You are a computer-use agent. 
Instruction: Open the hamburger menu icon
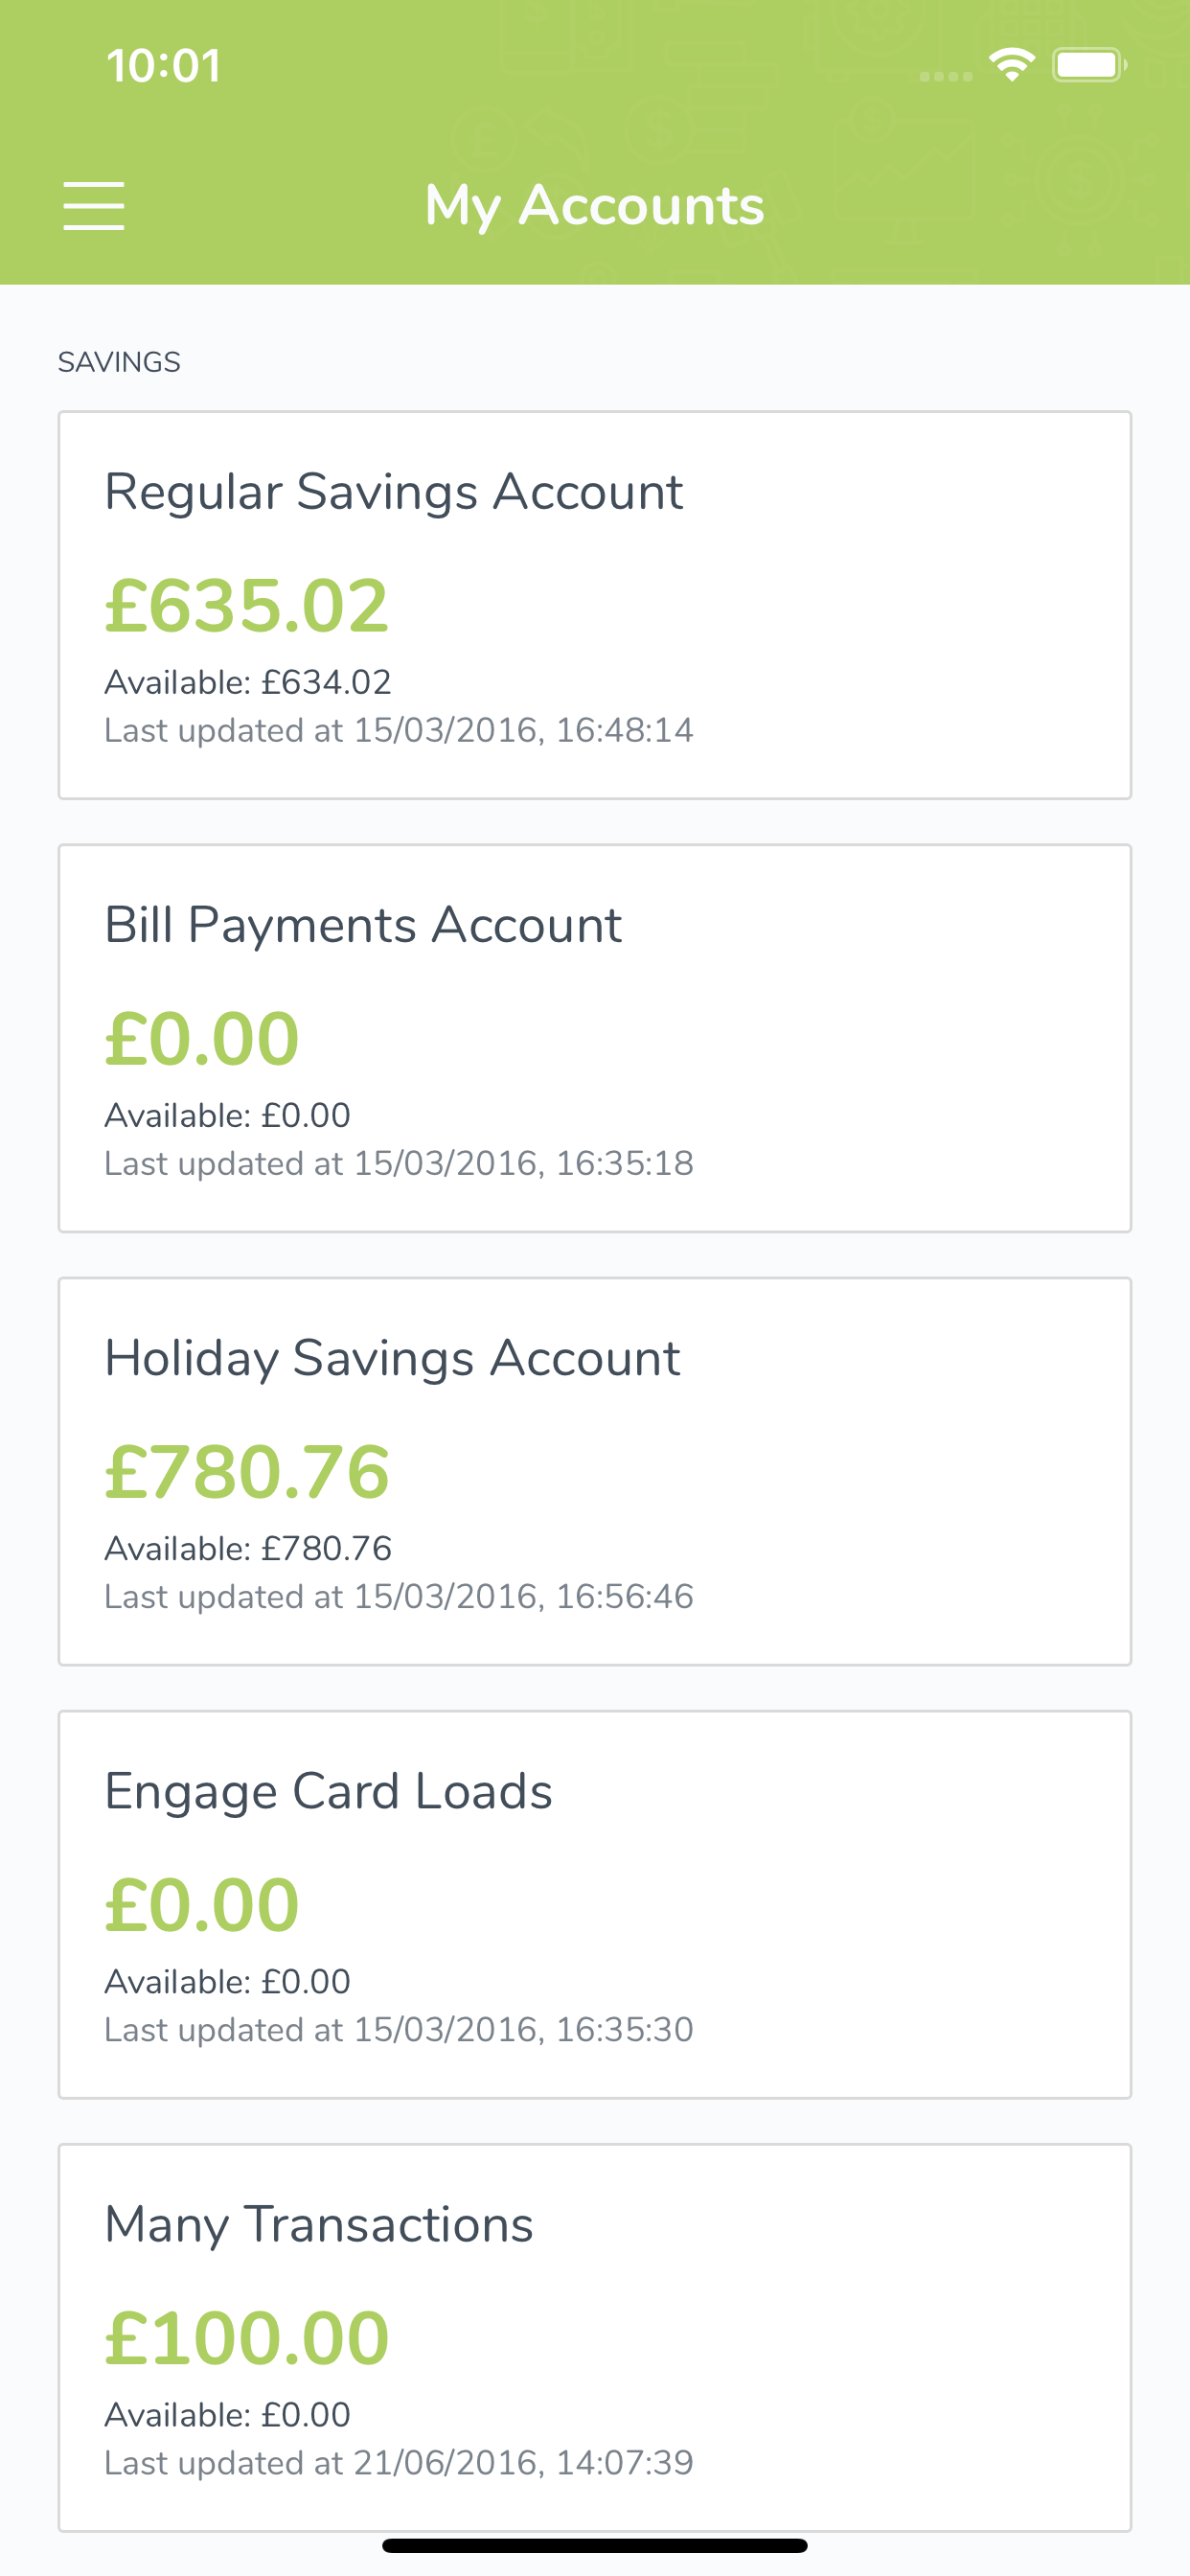click(x=94, y=206)
